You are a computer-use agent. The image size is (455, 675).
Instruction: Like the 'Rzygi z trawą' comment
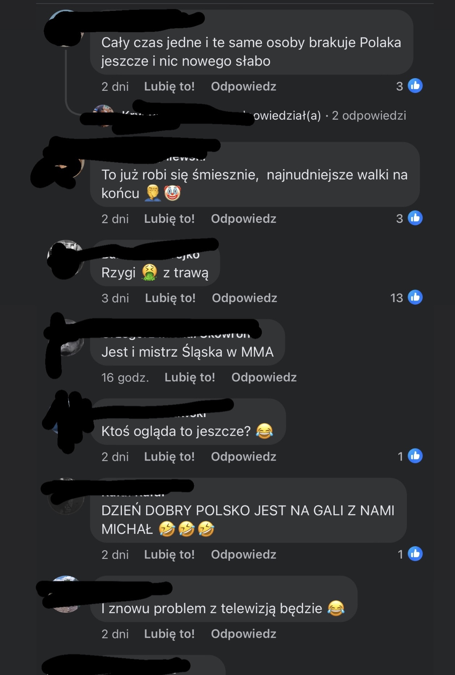pos(170,298)
